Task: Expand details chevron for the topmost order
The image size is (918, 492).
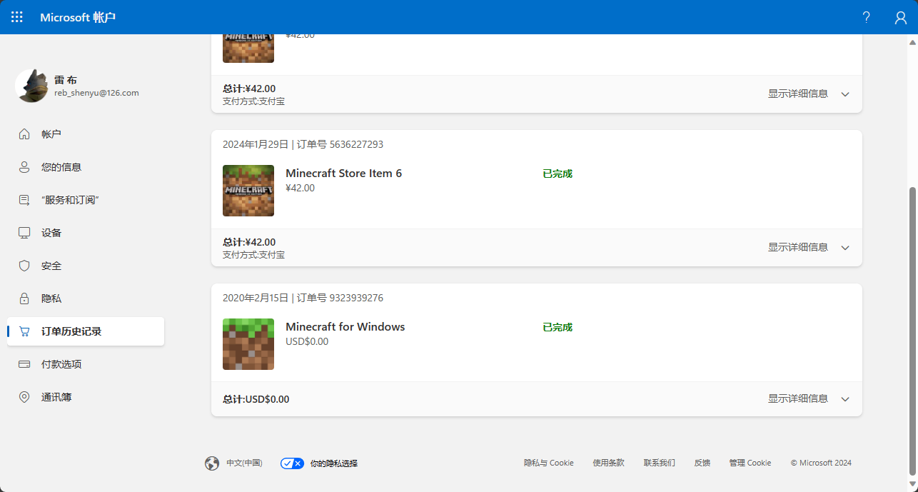Action: pyautogui.click(x=845, y=94)
